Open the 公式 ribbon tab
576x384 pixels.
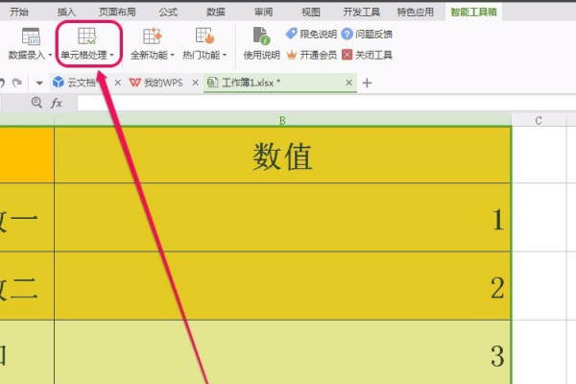pos(168,12)
